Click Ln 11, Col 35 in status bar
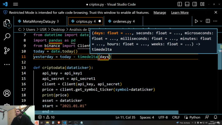222x125 pixels. coord(126,117)
